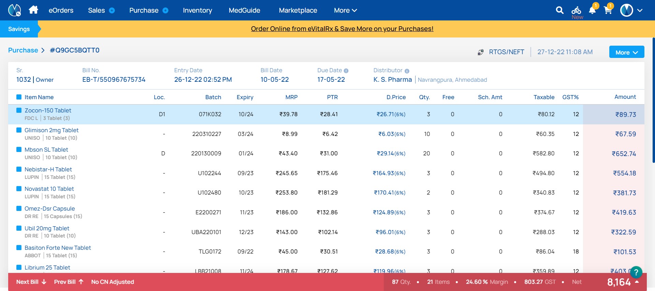Open the notifications bell icon
The height and width of the screenshot is (291, 655).
[593, 10]
